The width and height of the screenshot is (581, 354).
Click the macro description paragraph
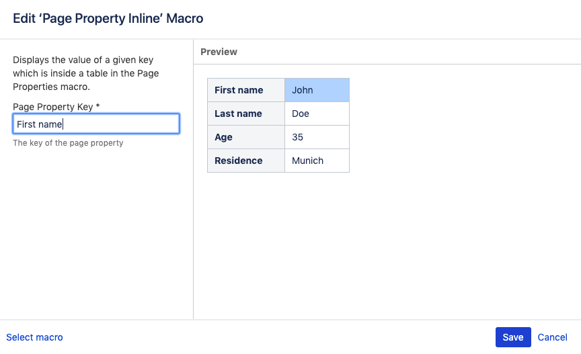[86, 73]
